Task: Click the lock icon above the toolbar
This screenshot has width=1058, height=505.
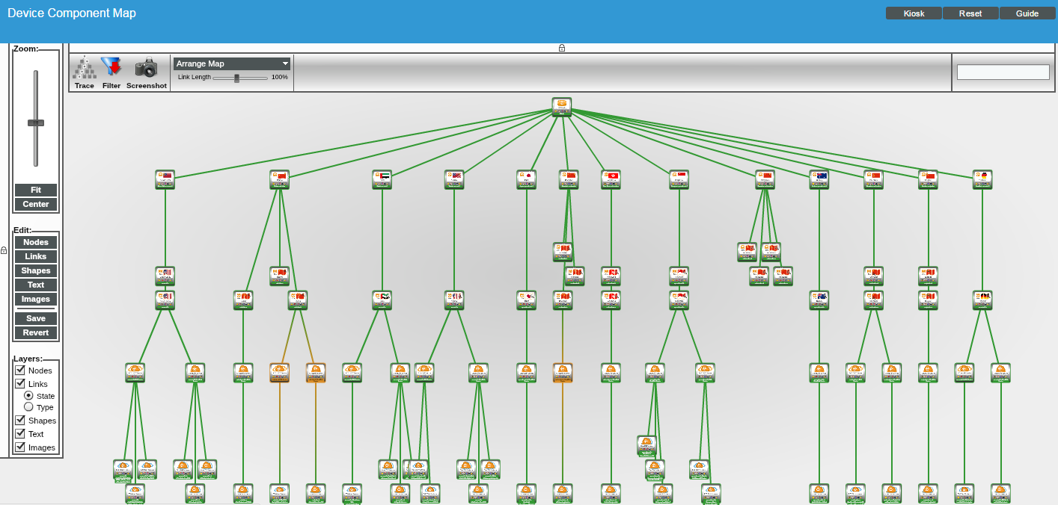Action: click(x=562, y=48)
